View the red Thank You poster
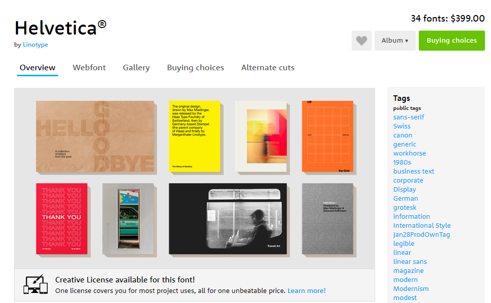Screen dimensions: 491x303 pyautogui.click(x=62, y=219)
